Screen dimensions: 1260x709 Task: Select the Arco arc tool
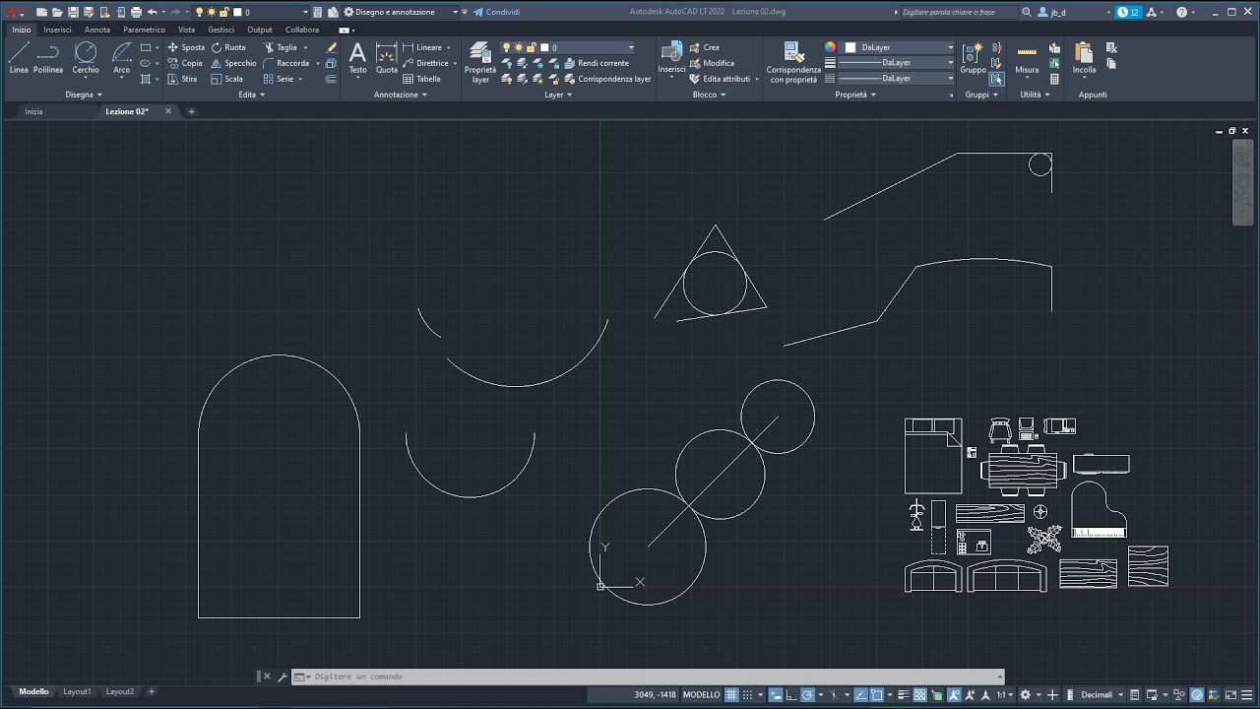(x=121, y=58)
